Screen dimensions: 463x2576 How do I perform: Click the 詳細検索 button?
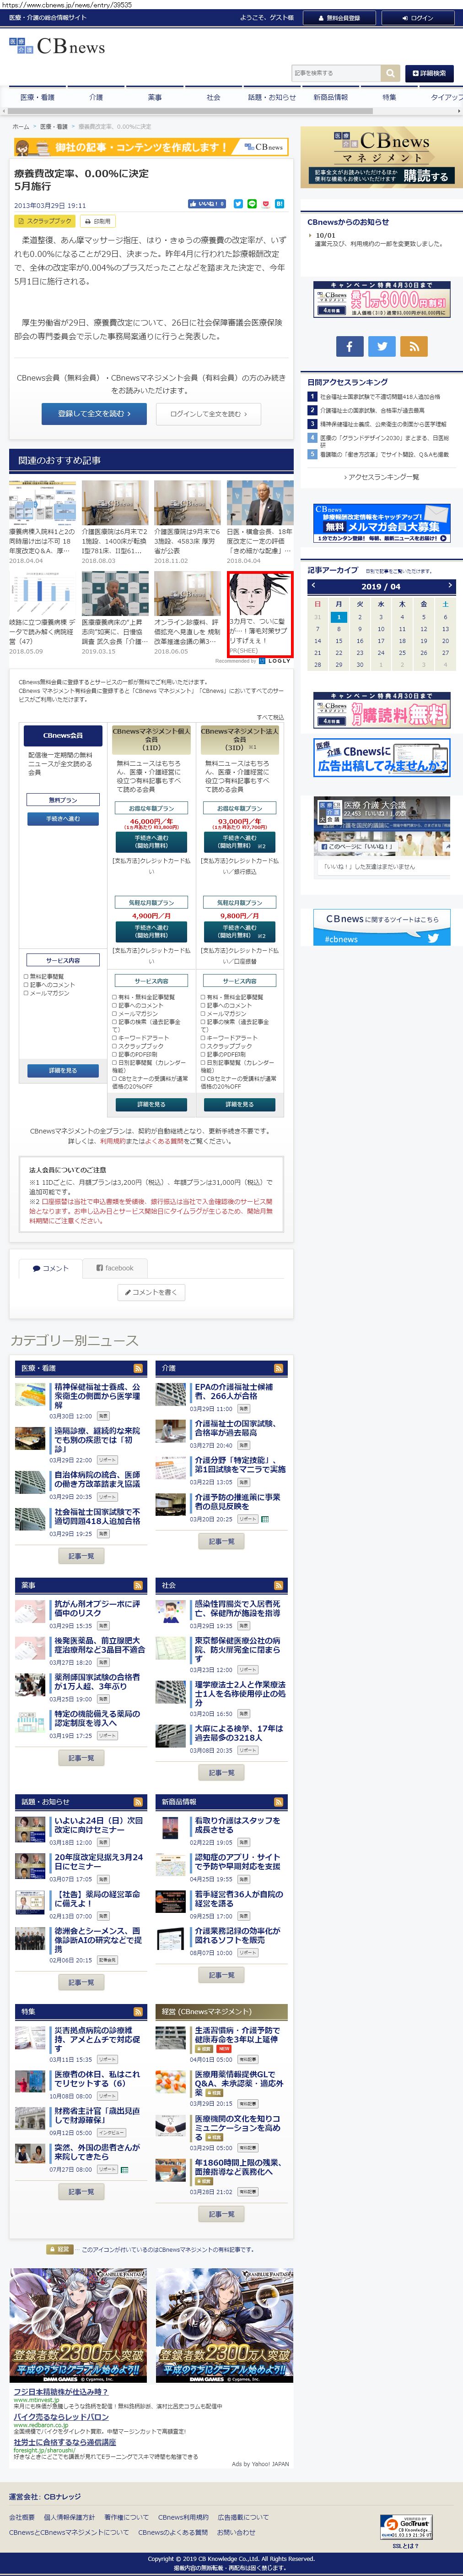point(429,73)
